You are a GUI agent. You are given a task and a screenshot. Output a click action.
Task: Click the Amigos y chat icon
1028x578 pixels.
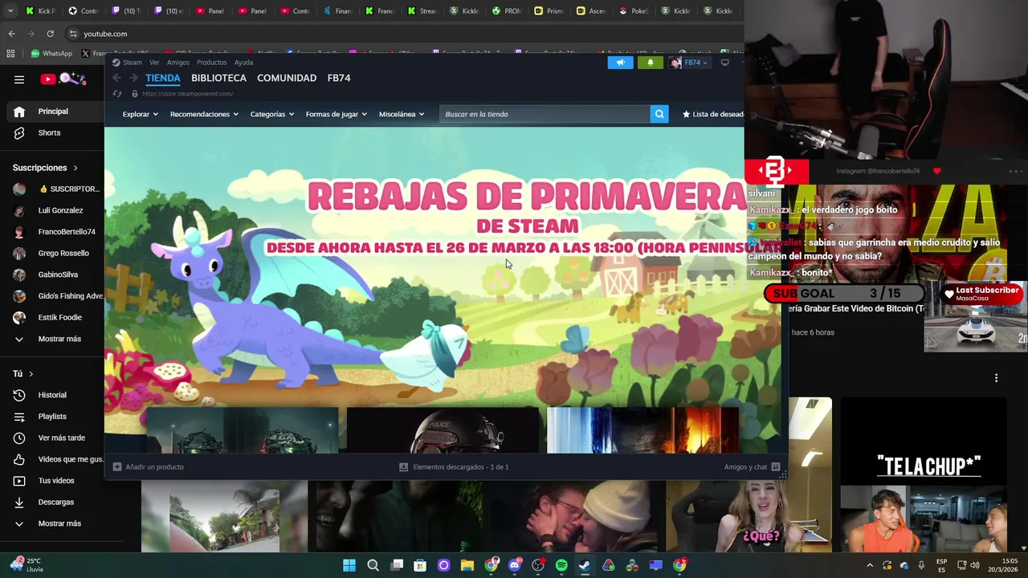point(776,466)
